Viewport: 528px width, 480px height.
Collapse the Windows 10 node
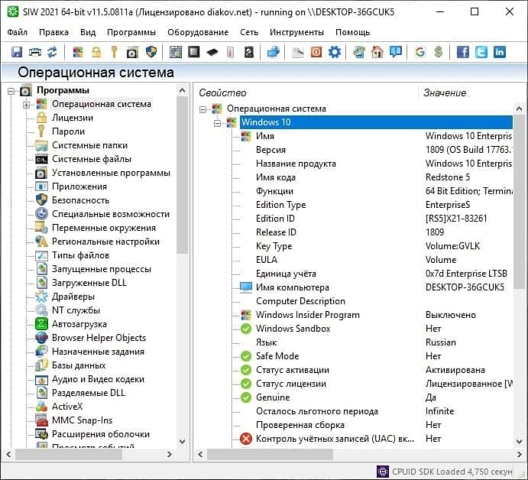[217, 122]
